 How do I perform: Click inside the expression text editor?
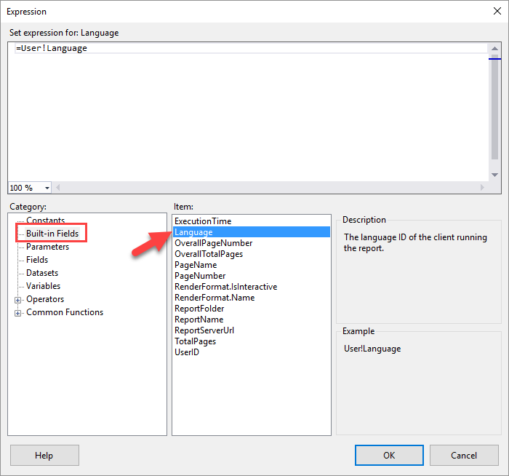pyautogui.click(x=248, y=111)
